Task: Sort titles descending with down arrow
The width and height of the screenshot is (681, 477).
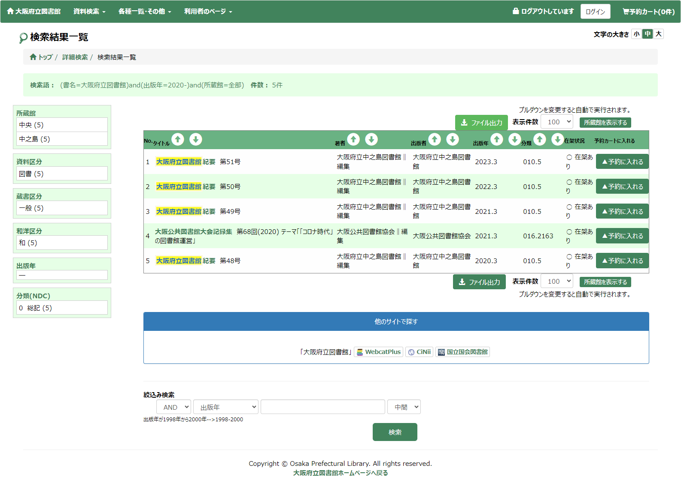Action: 196,139
